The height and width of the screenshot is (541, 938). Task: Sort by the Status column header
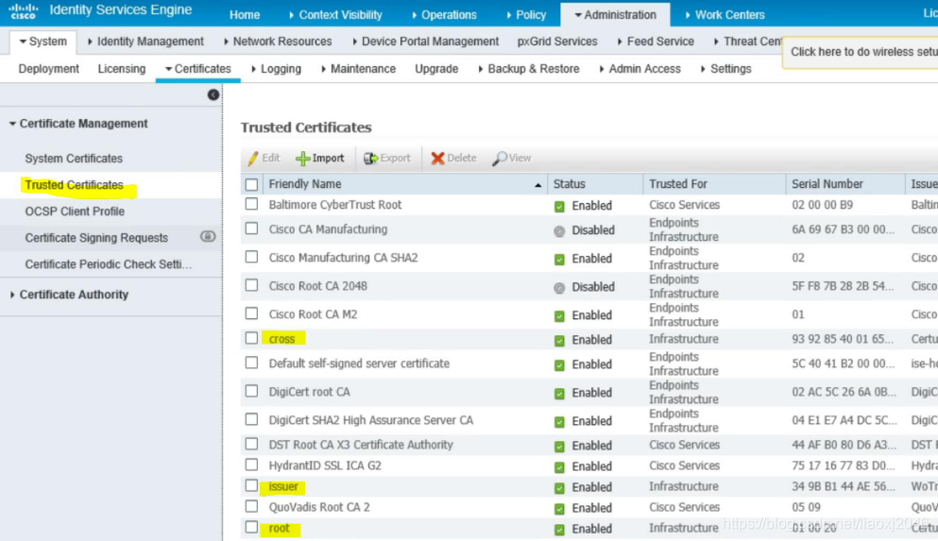[569, 184]
